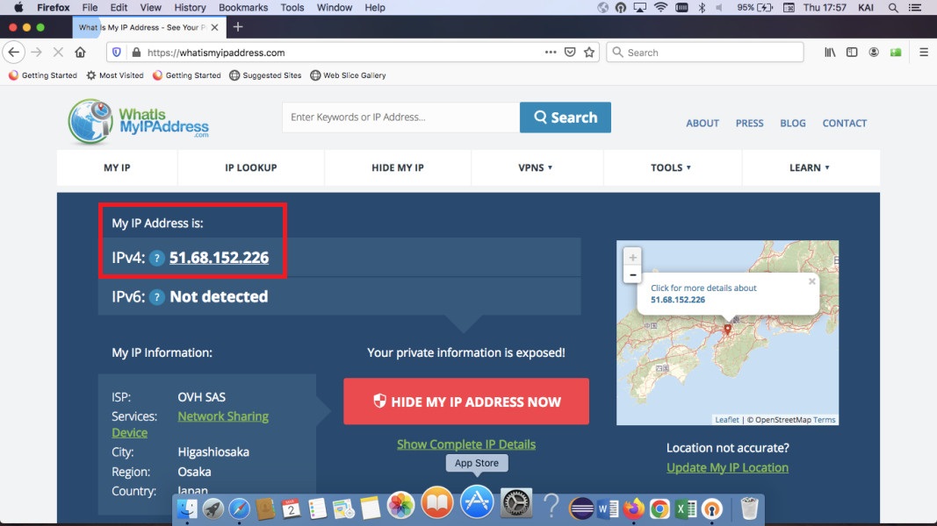
Task: Open the Bookmarks menu in menu bar
Action: point(243,7)
